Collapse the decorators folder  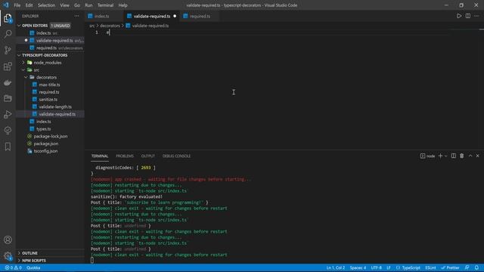click(x=26, y=77)
